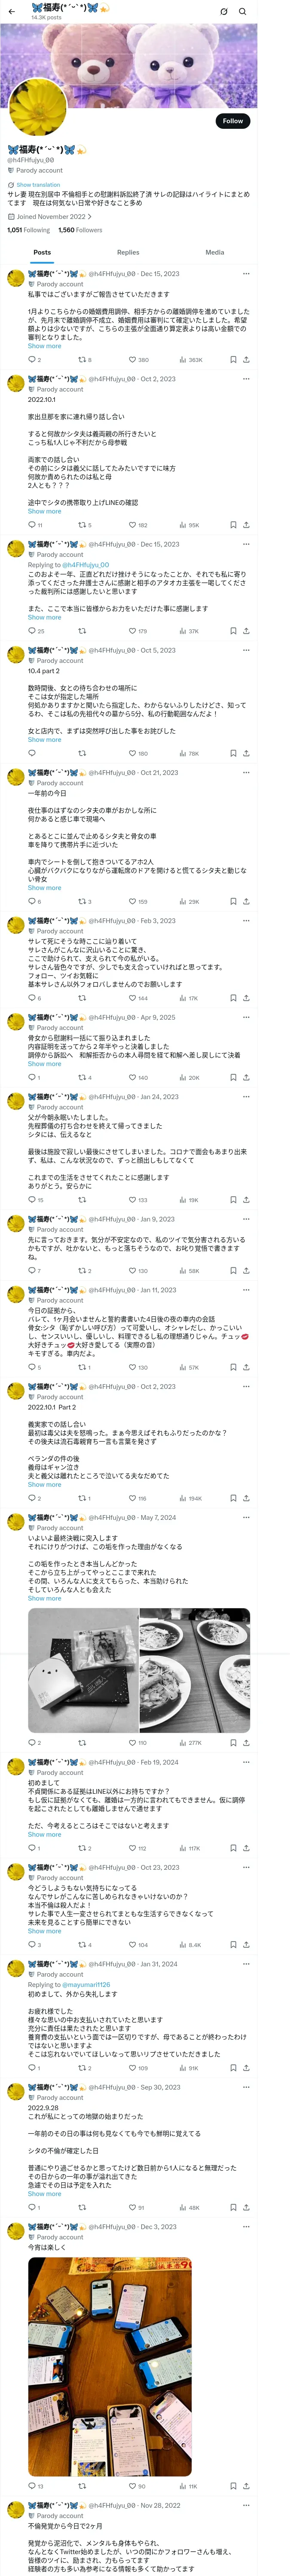
Task: Switch to the Media tab
Action: 215,252
